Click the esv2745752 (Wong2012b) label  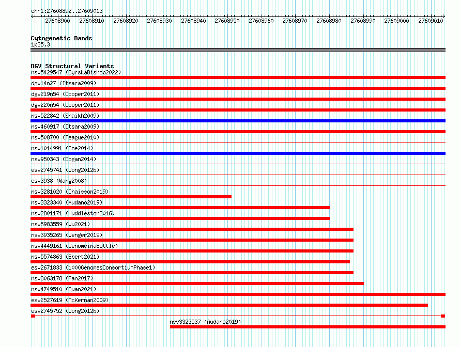tap(65, 311)
